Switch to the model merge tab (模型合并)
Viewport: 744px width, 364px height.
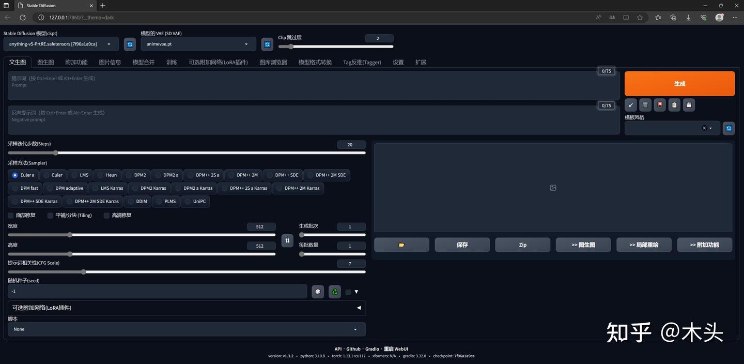[x=144, y=62]
